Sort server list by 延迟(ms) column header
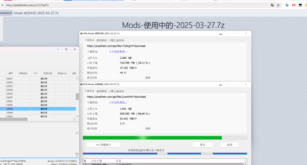 [62, 73]
